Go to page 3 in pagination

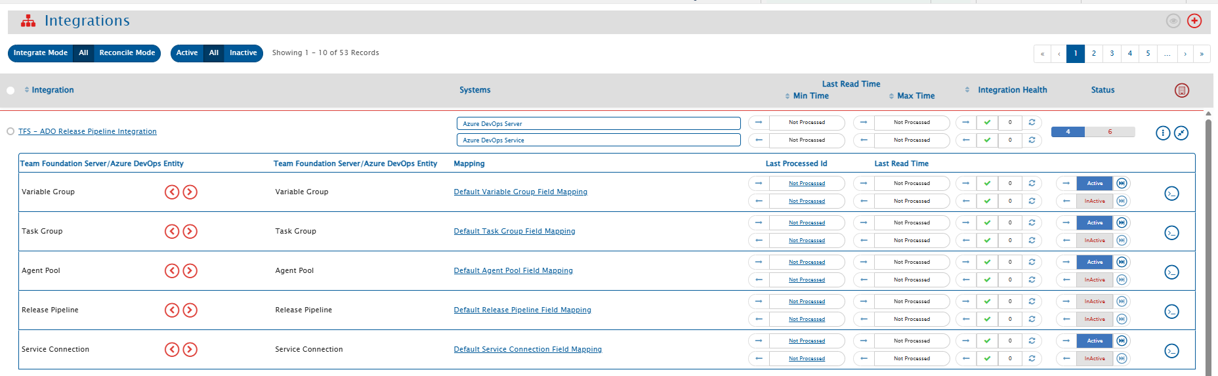[x=1112, y=54]
